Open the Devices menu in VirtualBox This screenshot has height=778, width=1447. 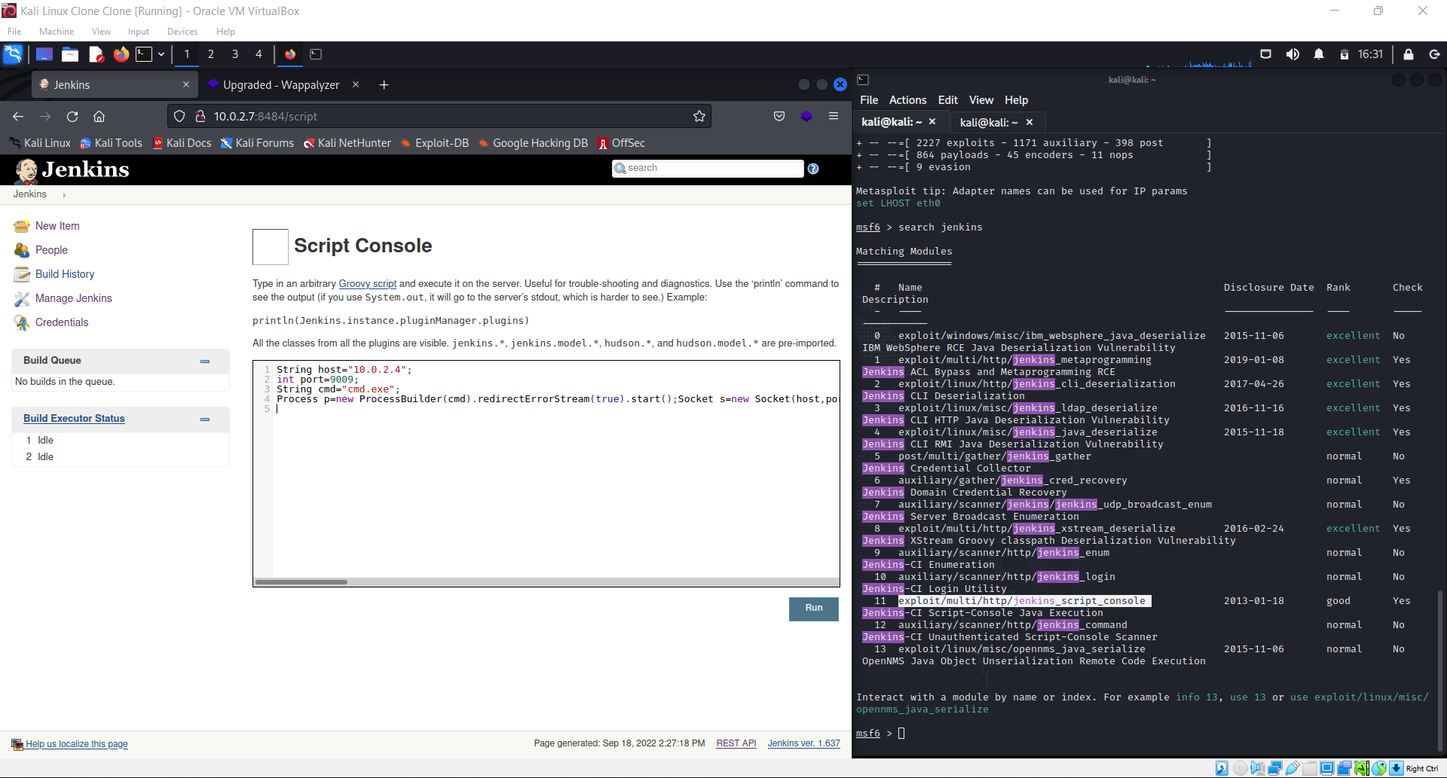click(x=182, y=31)
